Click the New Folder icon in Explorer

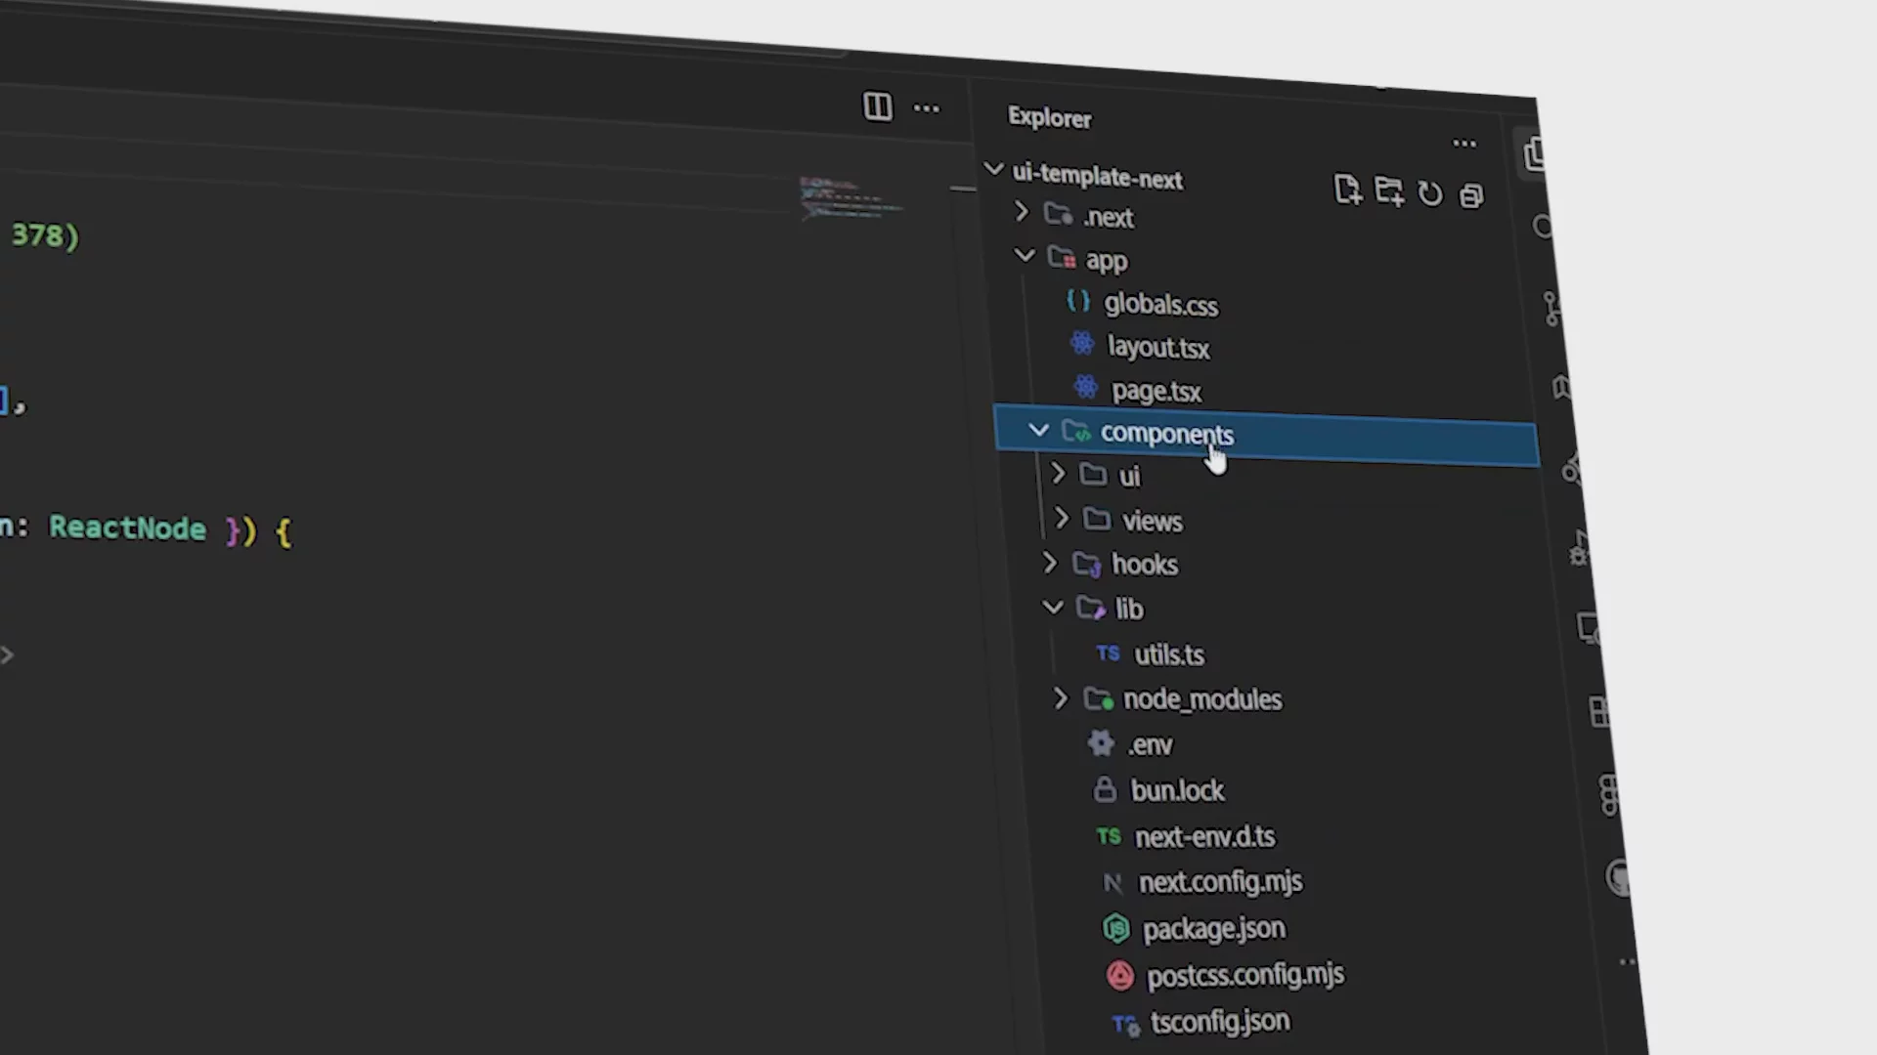click(x=1388, y=191)
